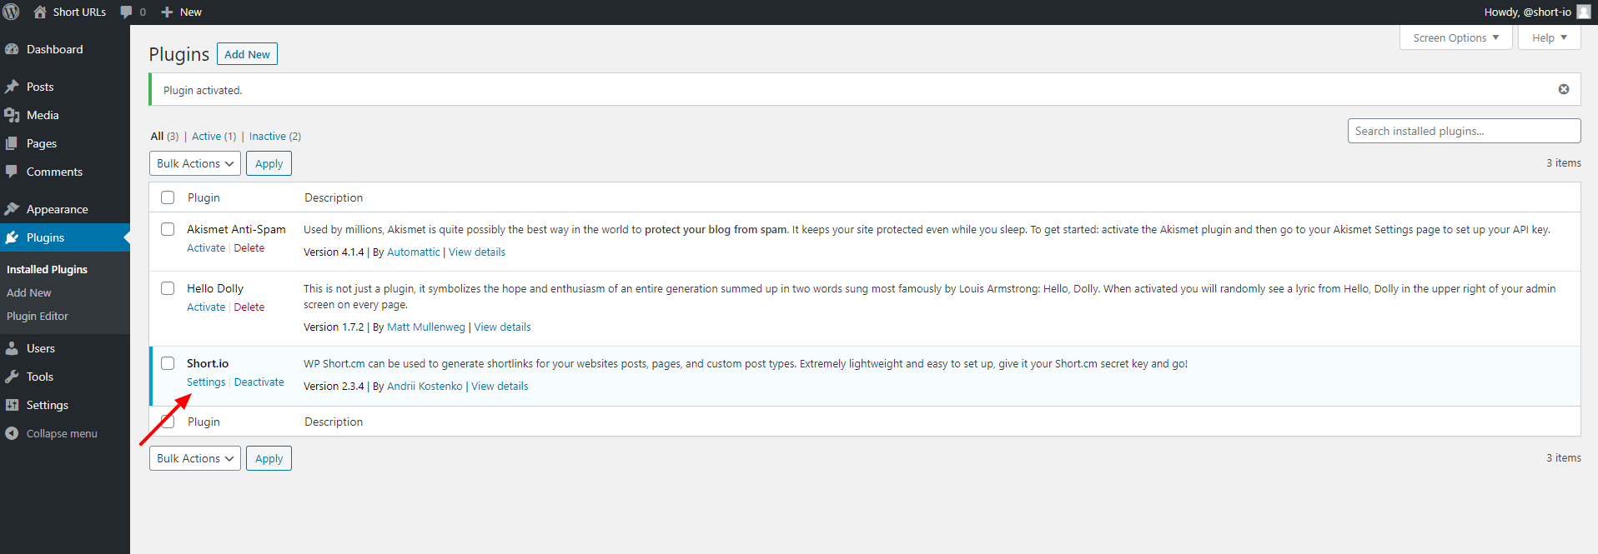Screen dimensions: 1598x554
Task: Delete the Hello Dolly plugin
Action: [249, 307]
